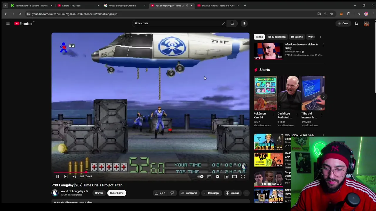Toggle subtitles in the player
The image size is (376, 211).
(209, 176)
